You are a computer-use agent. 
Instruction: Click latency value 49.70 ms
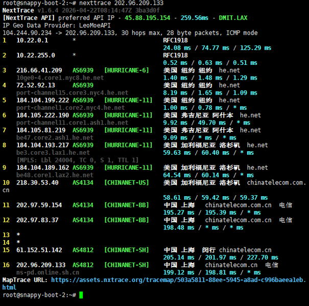[x=212, y=123]
